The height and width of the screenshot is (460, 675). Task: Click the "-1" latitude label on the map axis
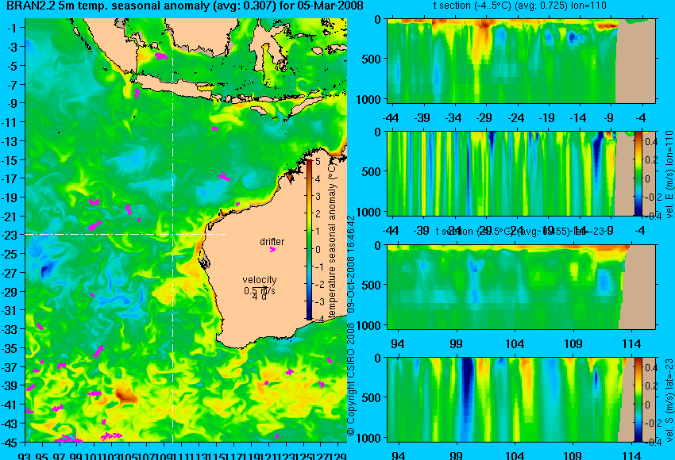point(12,28)
